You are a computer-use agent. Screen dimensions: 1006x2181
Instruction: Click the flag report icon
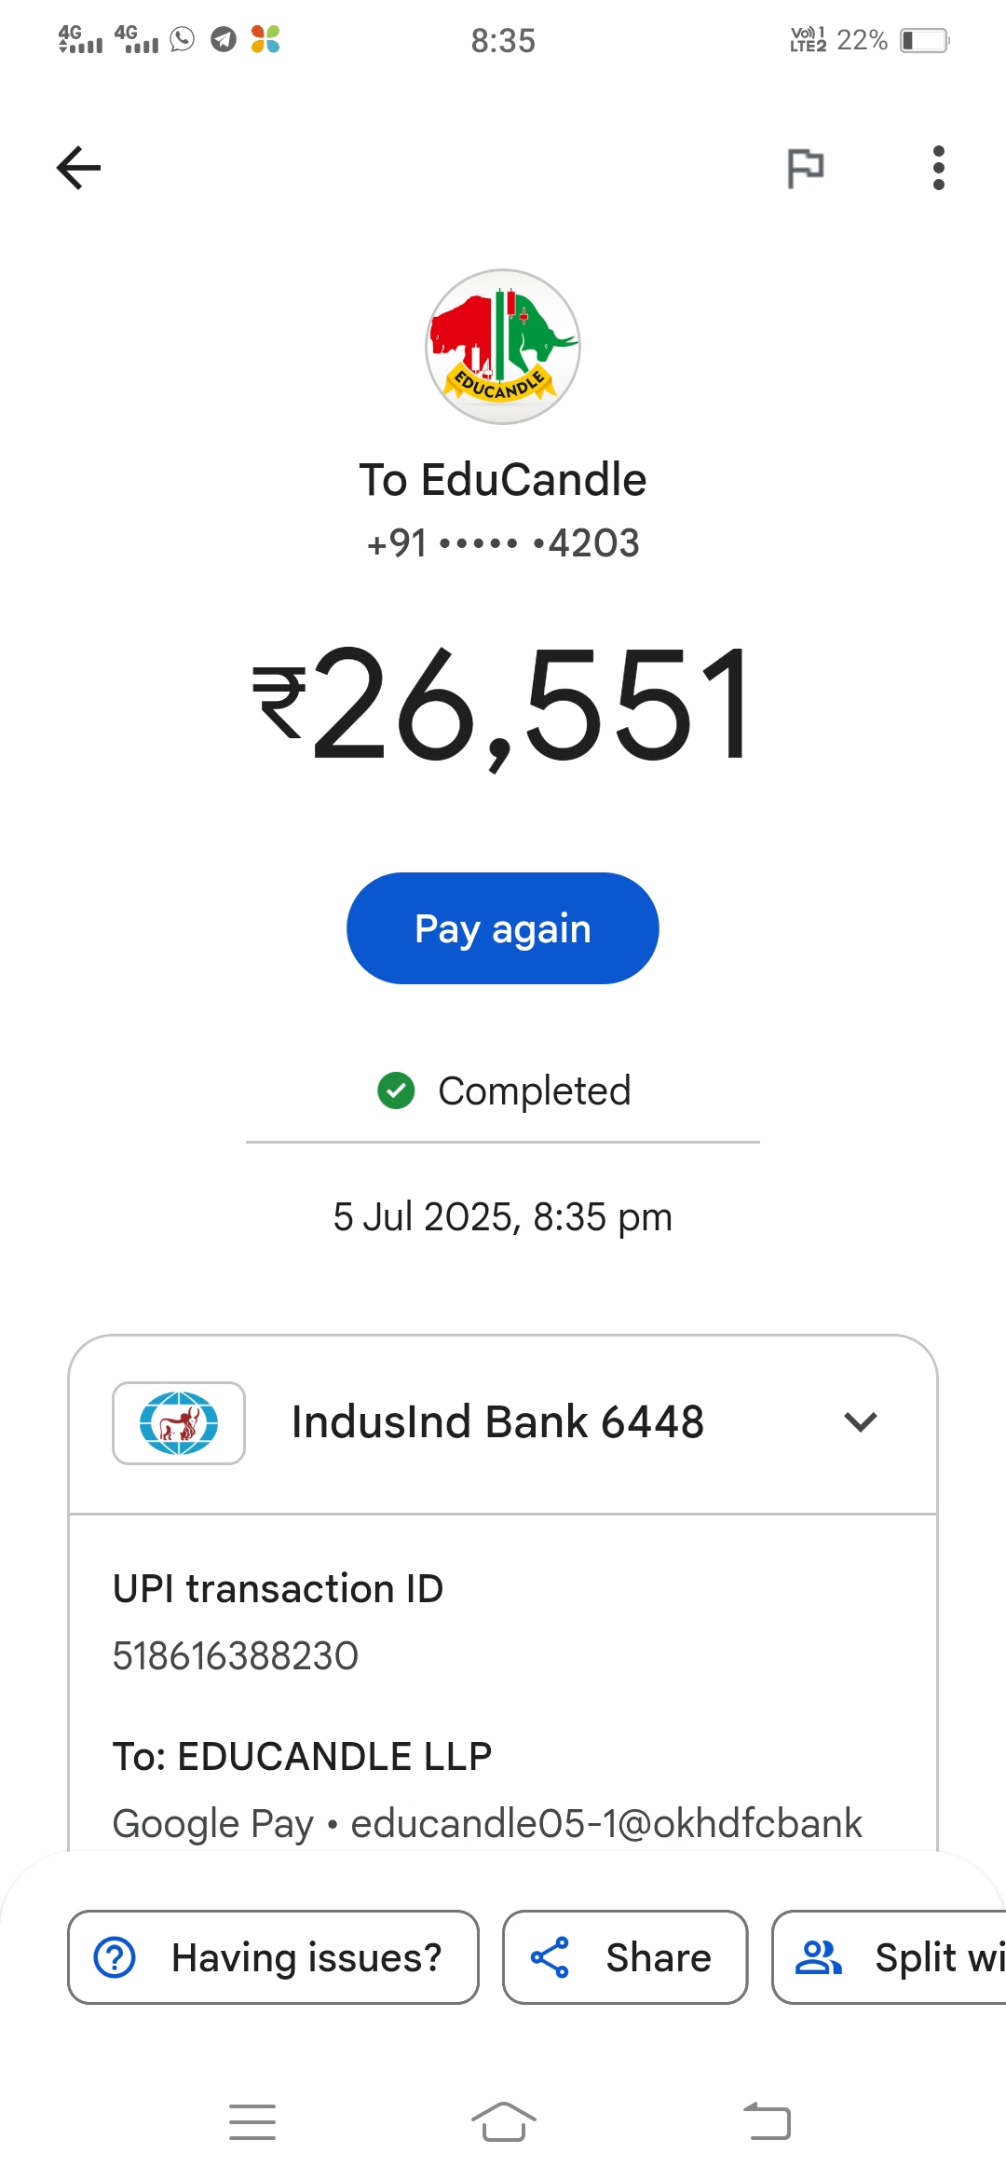[806, 169]
